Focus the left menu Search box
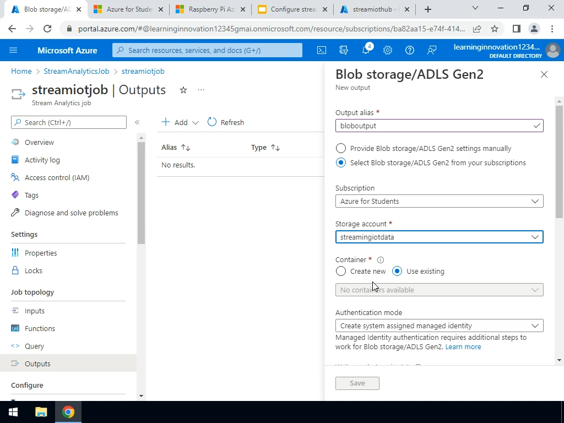564x423 pixels. pos(69,122)
